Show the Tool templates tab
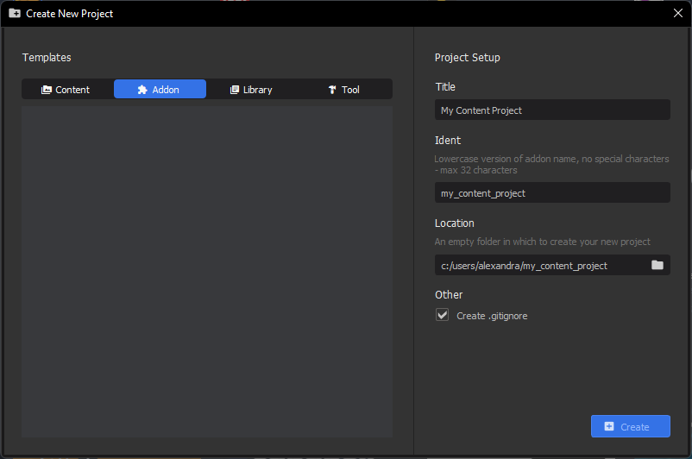Image resolution: width=692 pixels, height=459 pixels. [x=345, y=89]
